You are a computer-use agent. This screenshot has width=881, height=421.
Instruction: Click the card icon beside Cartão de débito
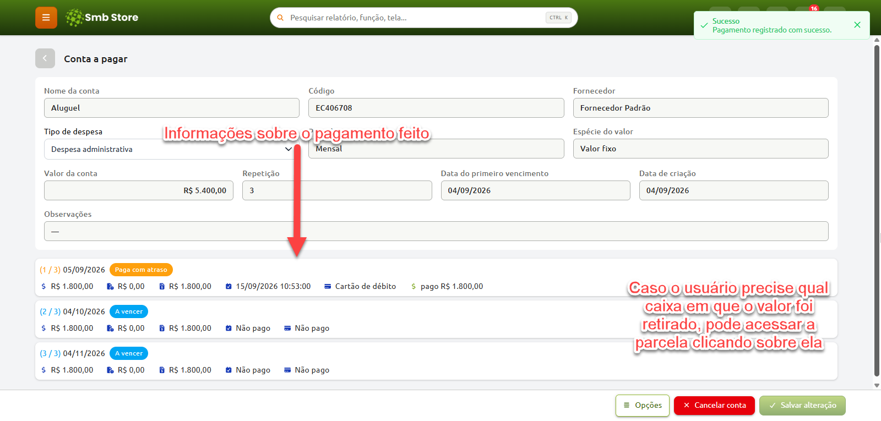(328, 286)
